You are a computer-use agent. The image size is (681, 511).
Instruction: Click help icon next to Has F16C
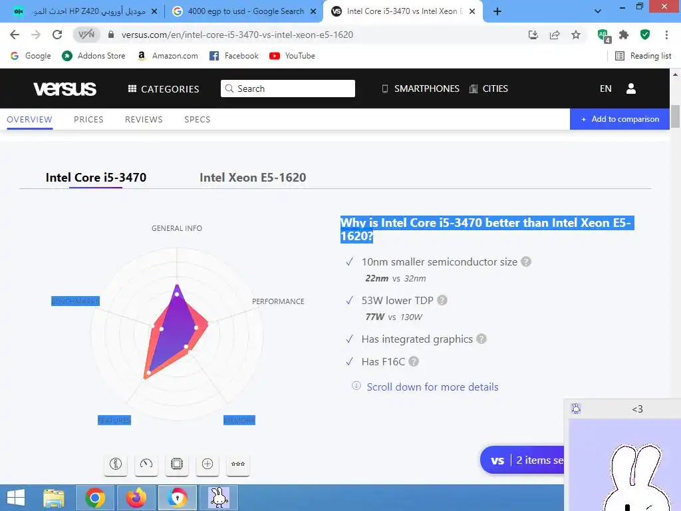(x=414, y=361)
